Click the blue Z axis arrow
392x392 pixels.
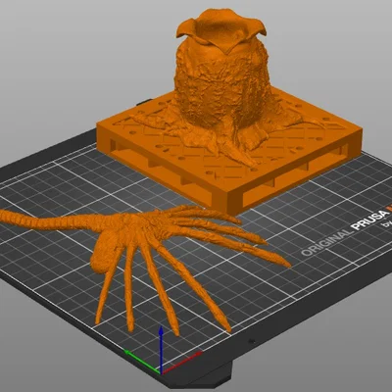click(x=161, y=350)
